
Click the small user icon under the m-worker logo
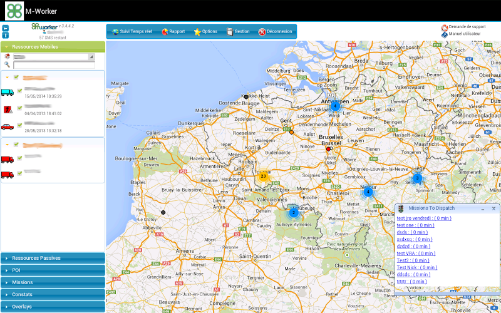44,32
